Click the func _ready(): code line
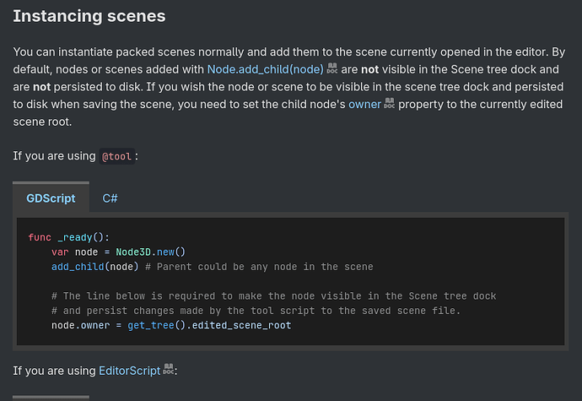The width and height of the screenshot is (582, 401). click(69, 237)
